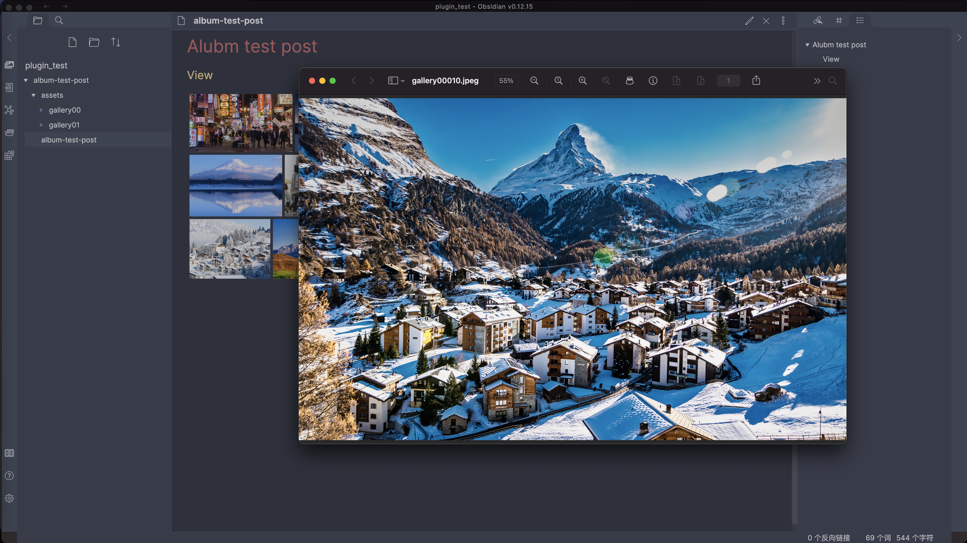Click Preview's share icon
Viewport: 967px width, 543px height.
(x=756, y=81)
